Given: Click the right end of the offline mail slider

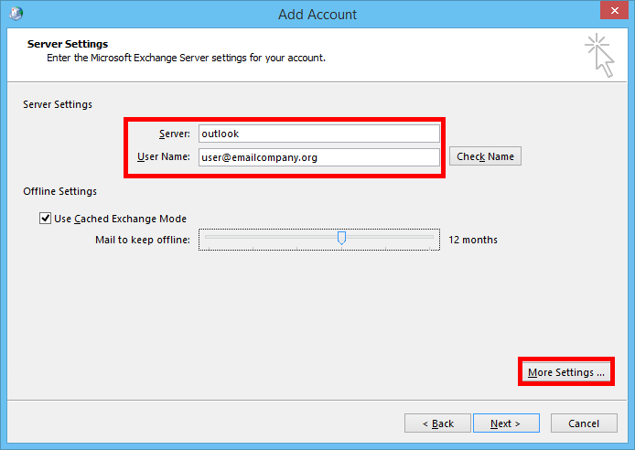Looking at the screenshot, I should 430,237.
